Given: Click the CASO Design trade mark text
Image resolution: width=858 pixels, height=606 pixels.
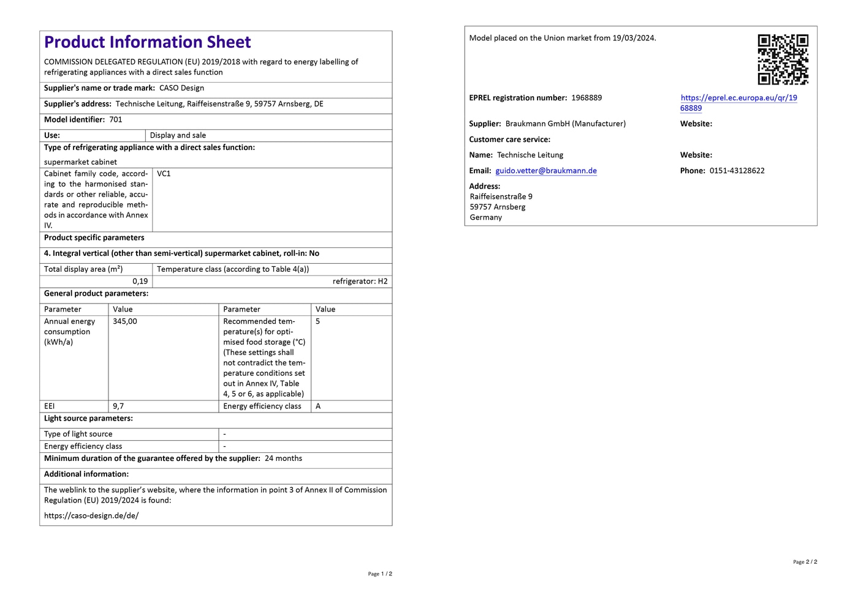Looking at the screenshot, I should pyautogui.click(x=181, y=88).
